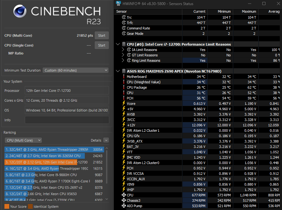The height and width of the screenshot is (210, 282).
Task: Click the OS field showing Windows 10
Action: coord(67,110)
